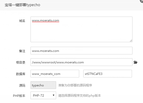Click the database name field www_moerats_com
The width and height of the screenshot is (143, 103).
(x=55, y=74)
